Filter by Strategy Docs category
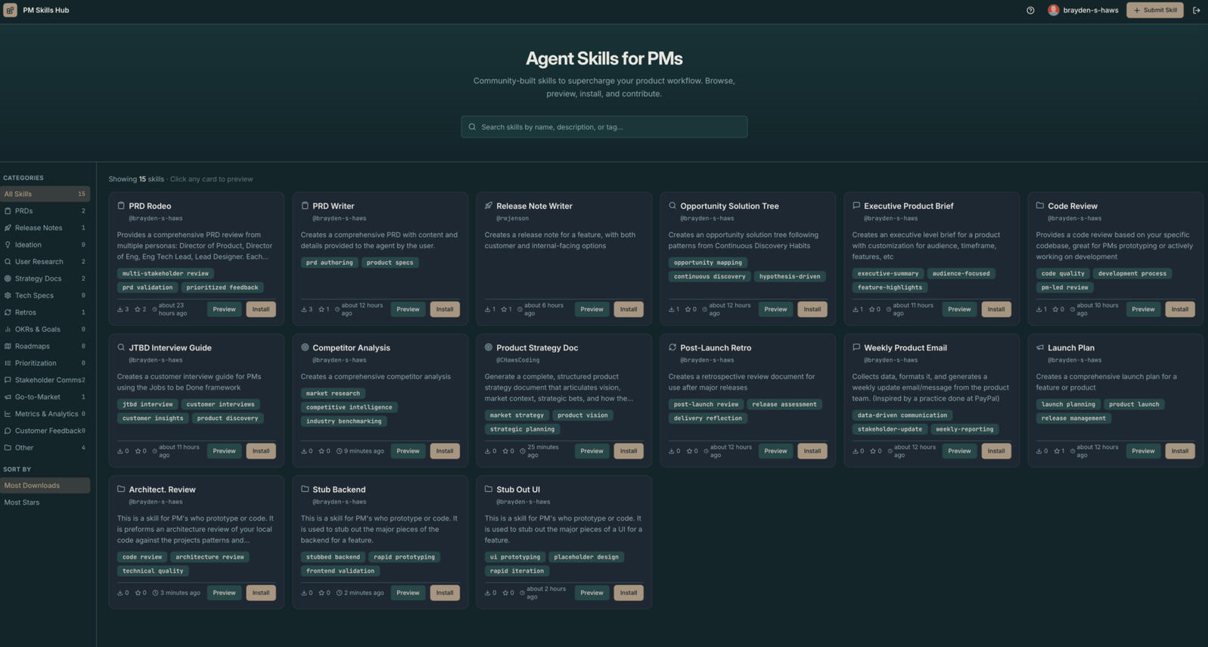1208x647 pixels. click(45, 278)
